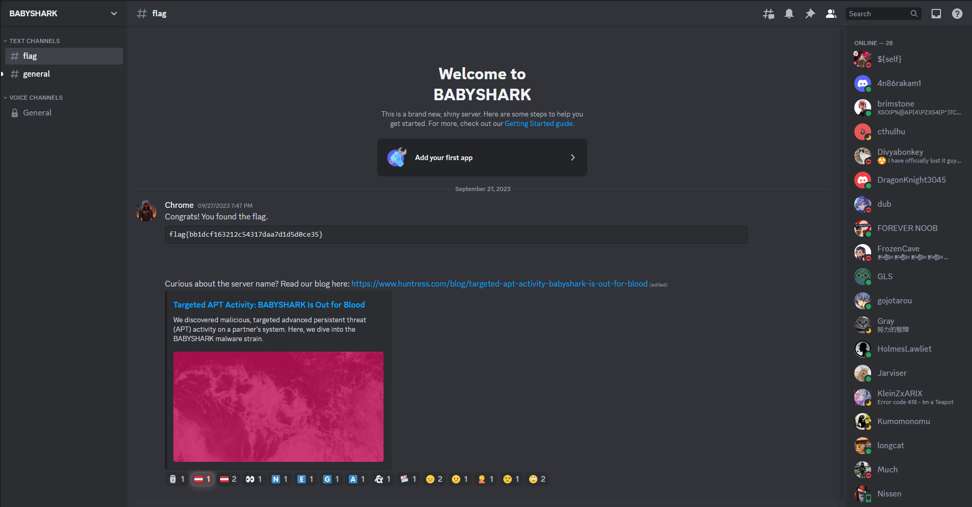Toggle the letter N reaction

280,479
